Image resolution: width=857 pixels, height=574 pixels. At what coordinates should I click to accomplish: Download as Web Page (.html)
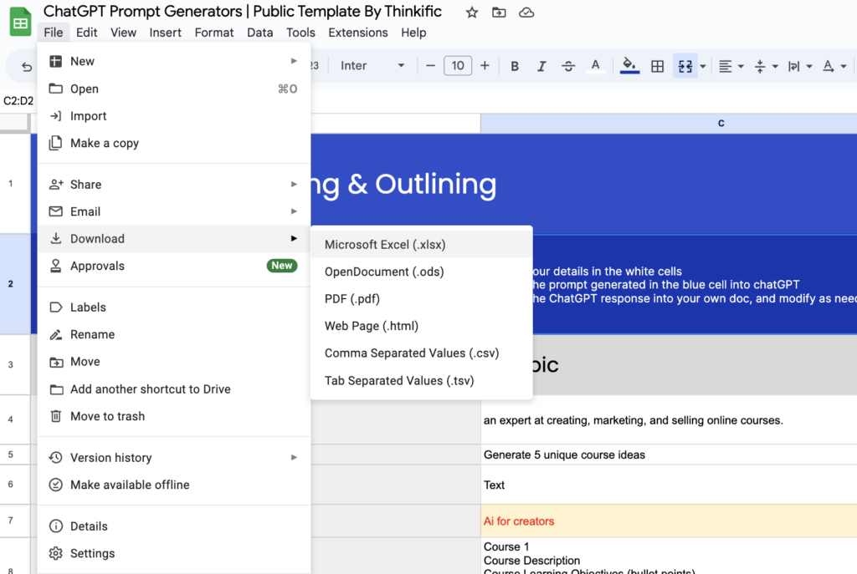tap(422, 327)
